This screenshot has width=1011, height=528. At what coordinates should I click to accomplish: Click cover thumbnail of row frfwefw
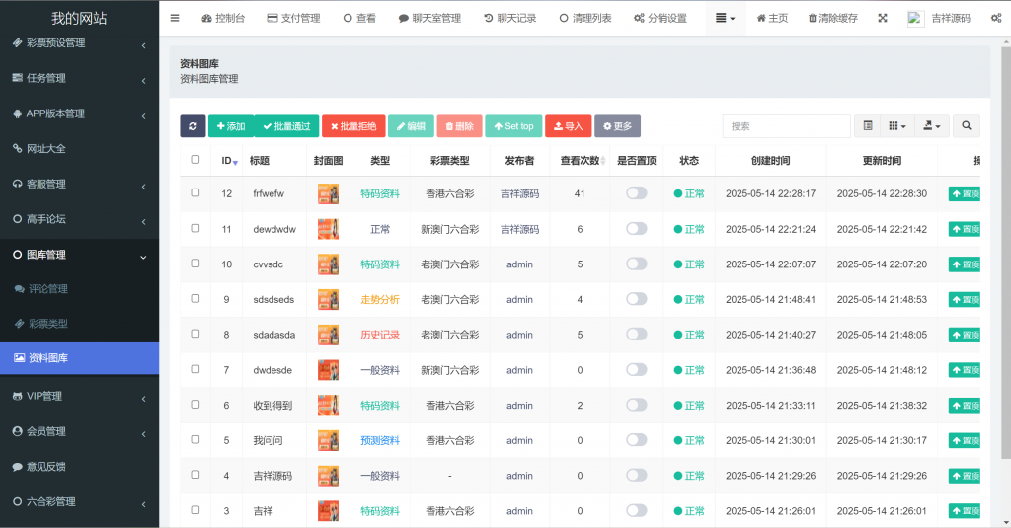point(328,194)
